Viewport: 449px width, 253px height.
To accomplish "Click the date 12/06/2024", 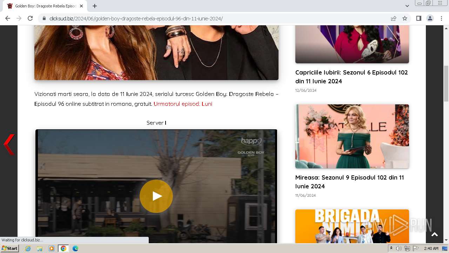I will pos(306,90).
